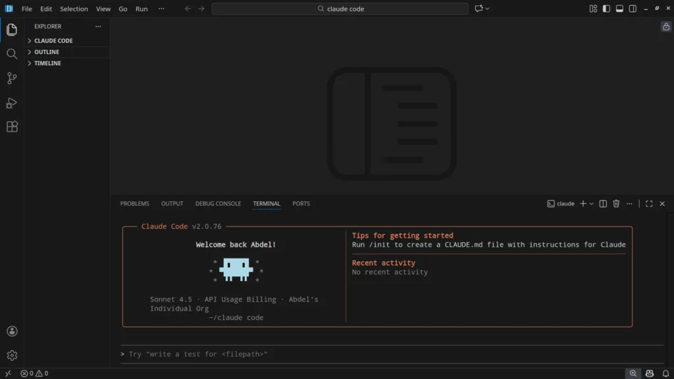674x379 pixels.
Task: Open the Manage gear settings icon
Action: point(12,355)
